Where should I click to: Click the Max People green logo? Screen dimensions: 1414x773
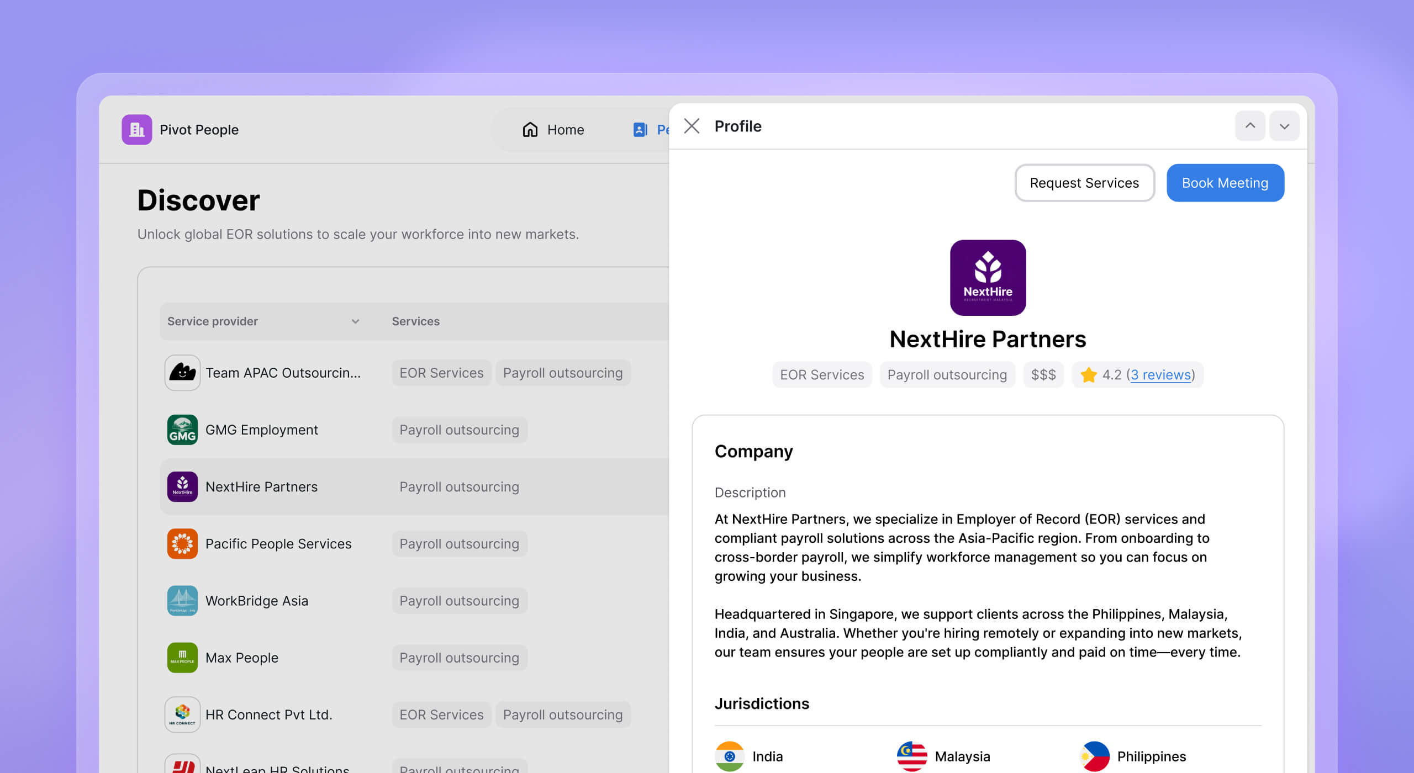point(182,658)
